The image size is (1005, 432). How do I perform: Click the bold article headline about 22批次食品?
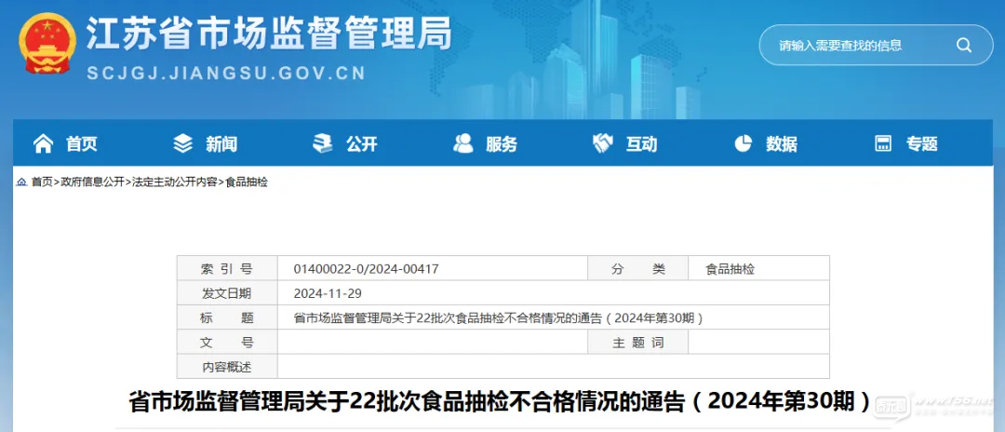click(x=502, y=402)
